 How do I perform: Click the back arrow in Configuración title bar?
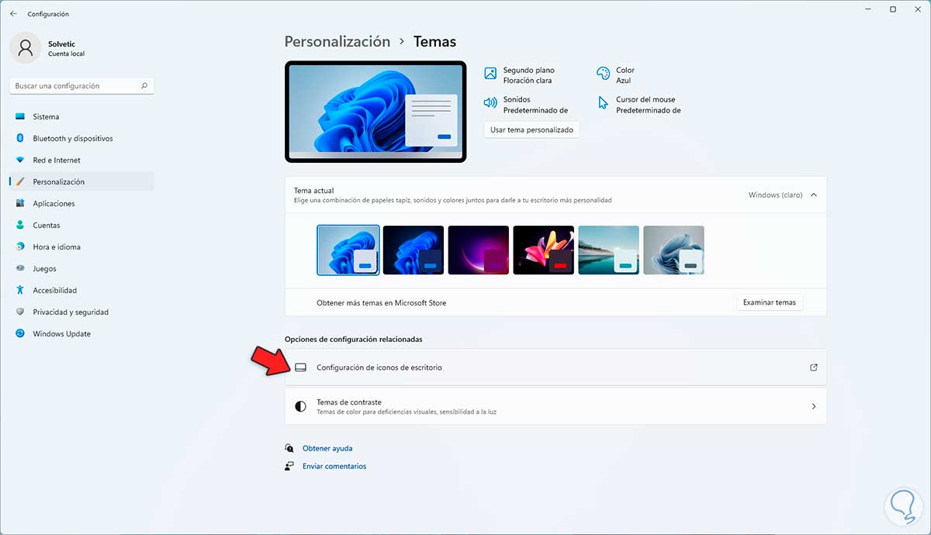point(13,14)
